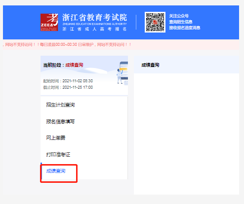Click the 接收报名进度消息 header text

185,28
